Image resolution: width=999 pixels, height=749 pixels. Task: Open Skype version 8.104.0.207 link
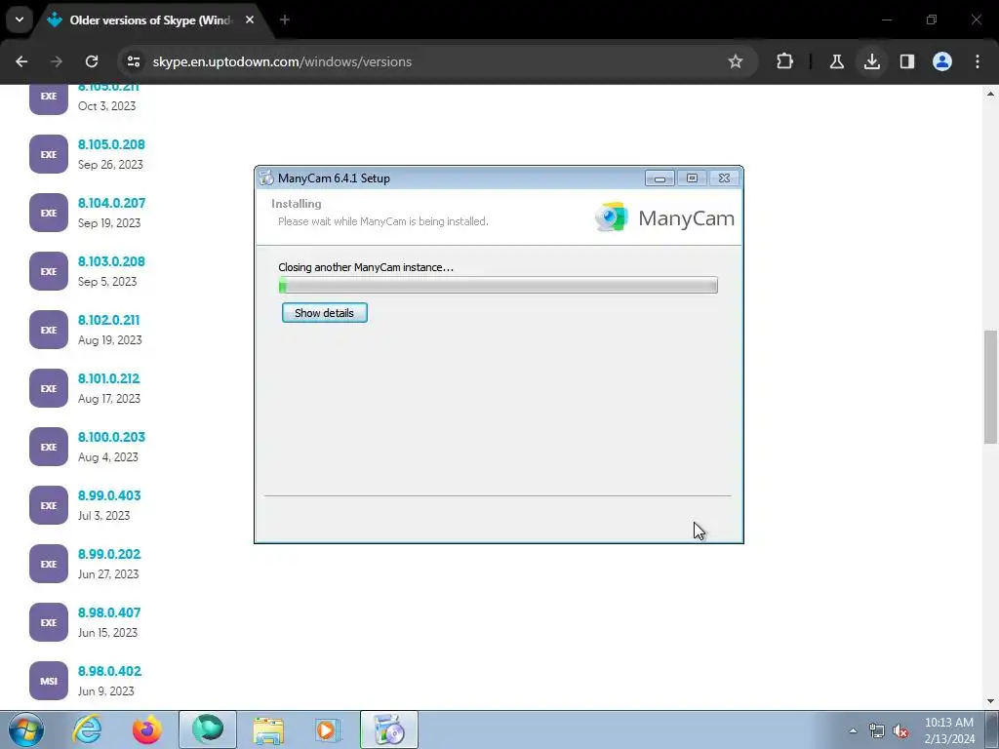coord(111,203)
